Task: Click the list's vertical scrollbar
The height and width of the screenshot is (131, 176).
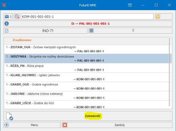Action: coord(170,74)
